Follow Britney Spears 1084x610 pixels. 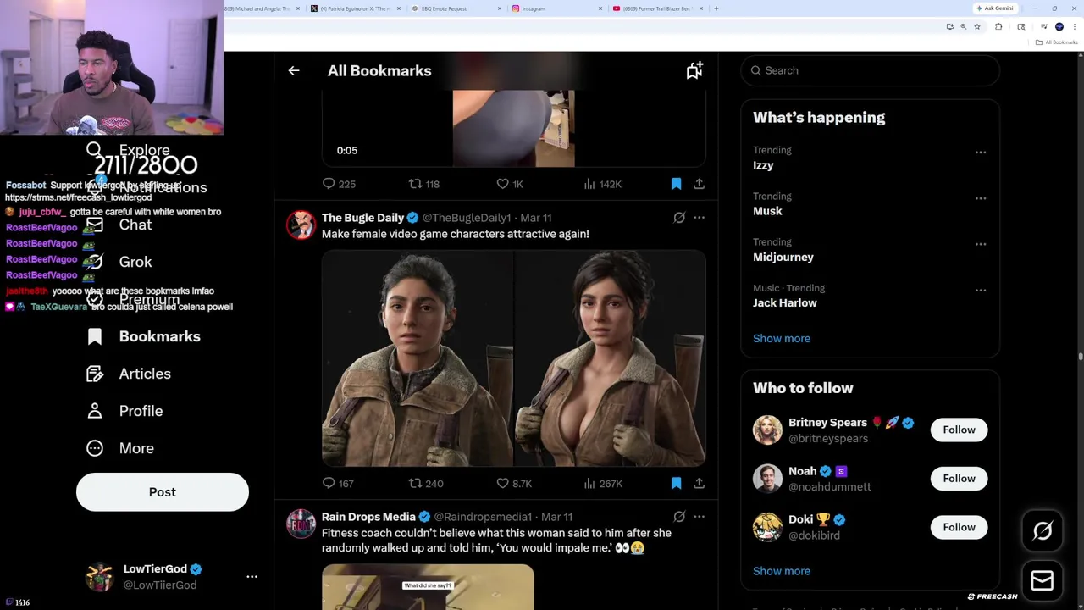(960, 430)
